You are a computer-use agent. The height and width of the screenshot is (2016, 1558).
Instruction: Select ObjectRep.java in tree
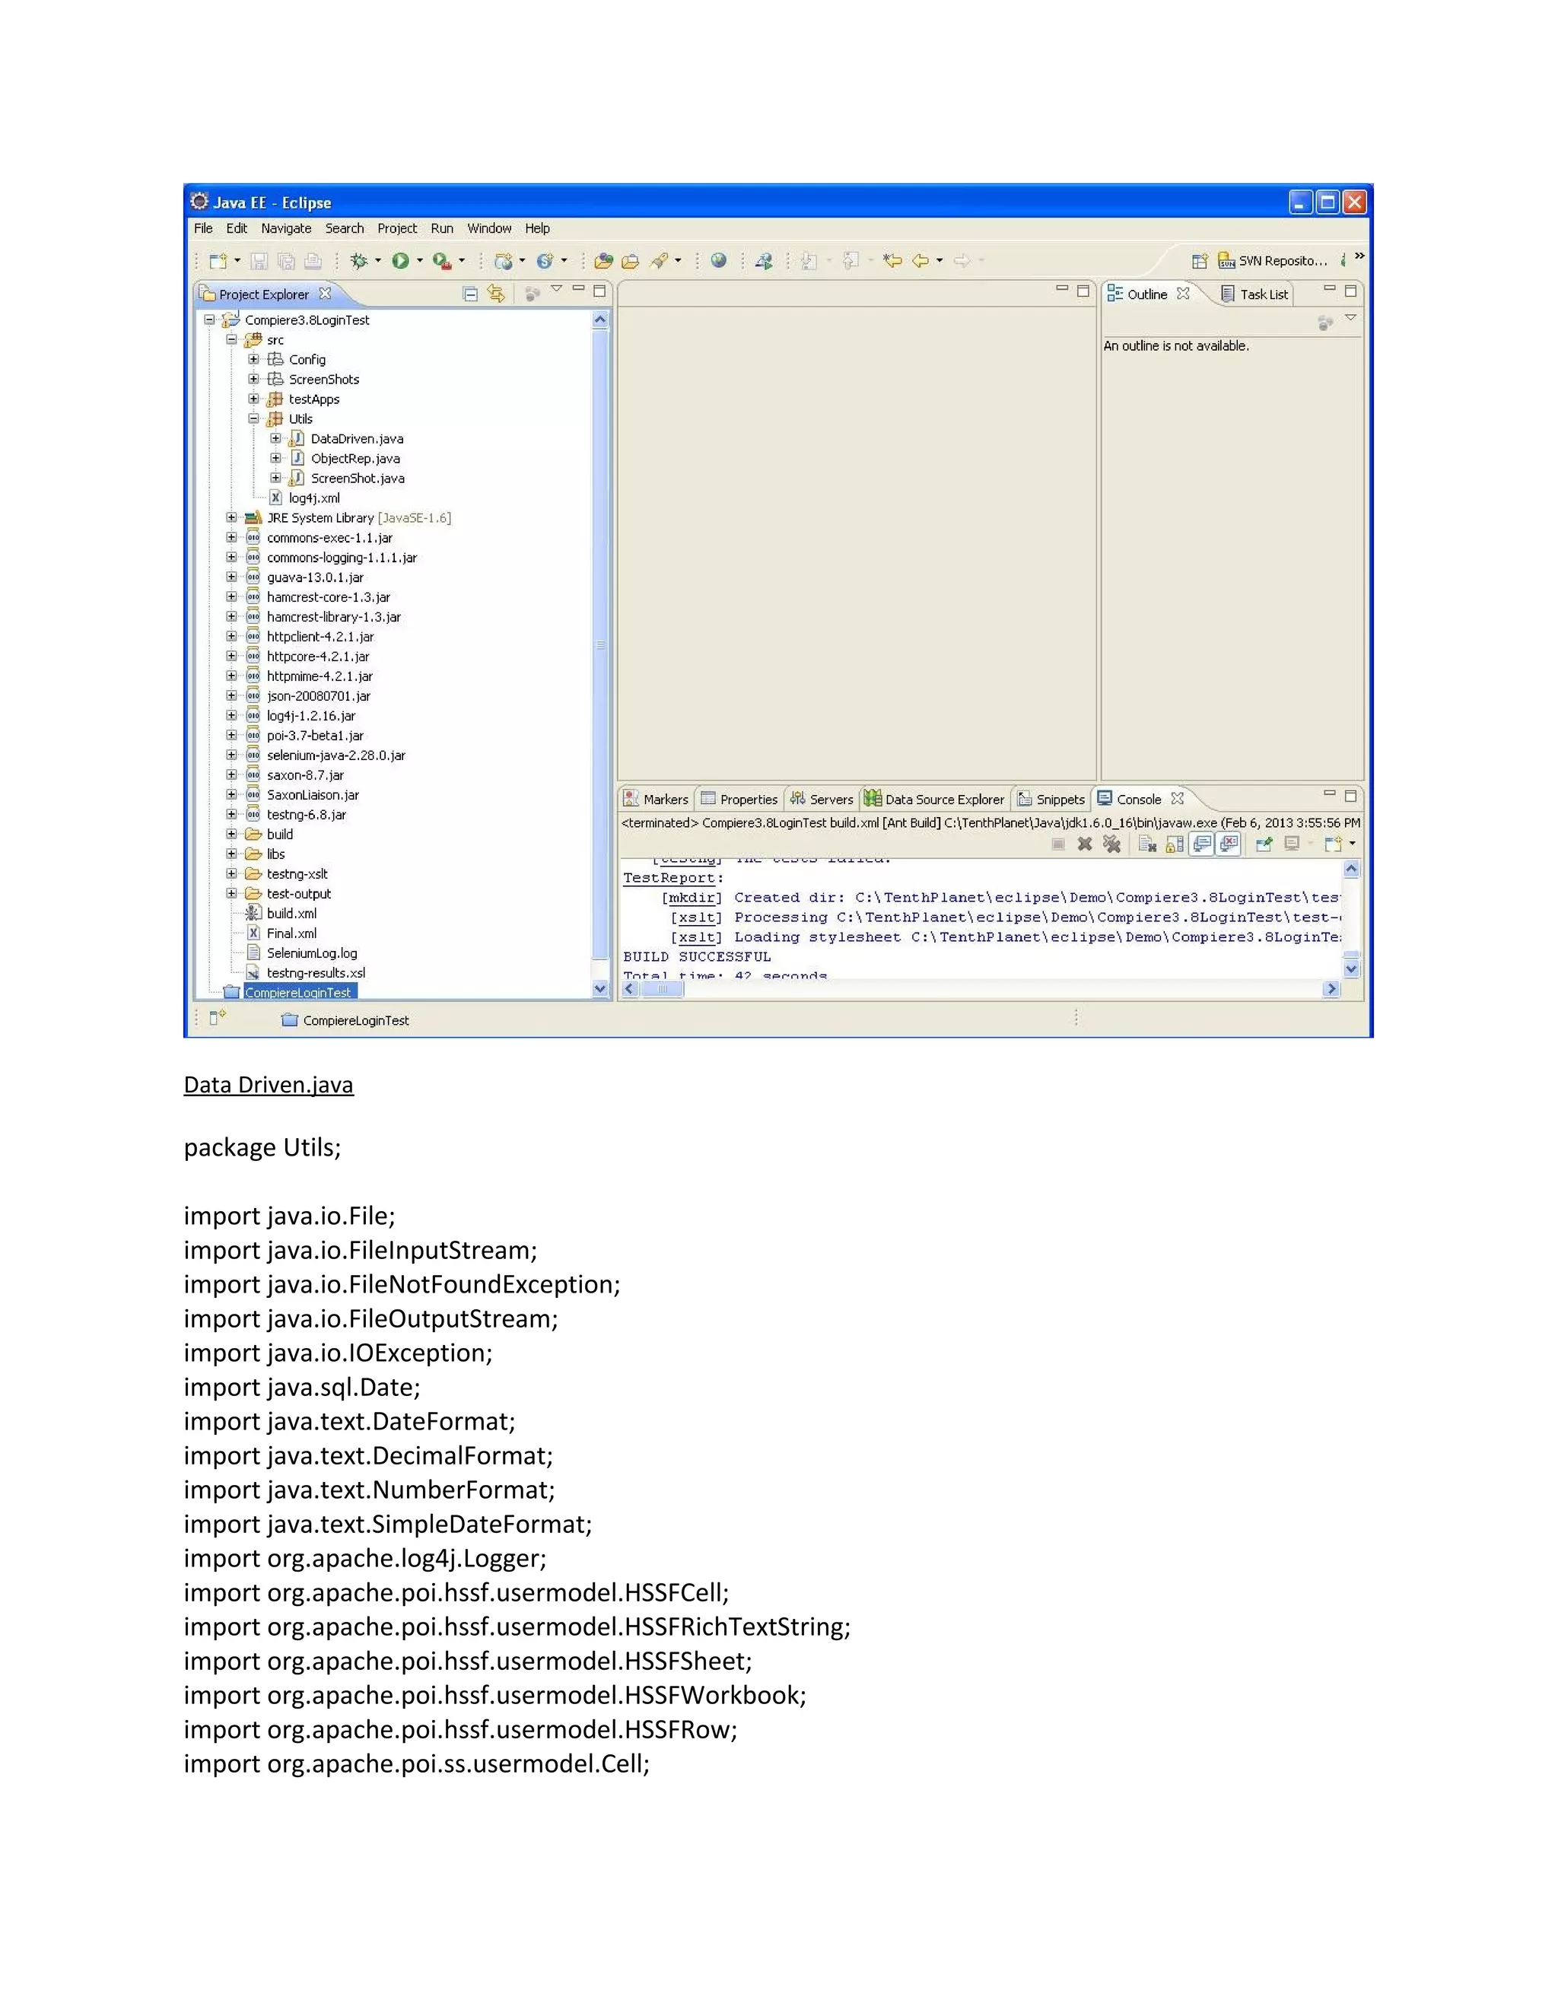click(x=355, y=459)
